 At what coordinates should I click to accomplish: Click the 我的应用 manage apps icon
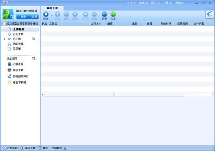coord(34,58)
